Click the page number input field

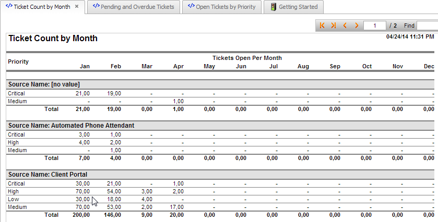coord(374,26)
